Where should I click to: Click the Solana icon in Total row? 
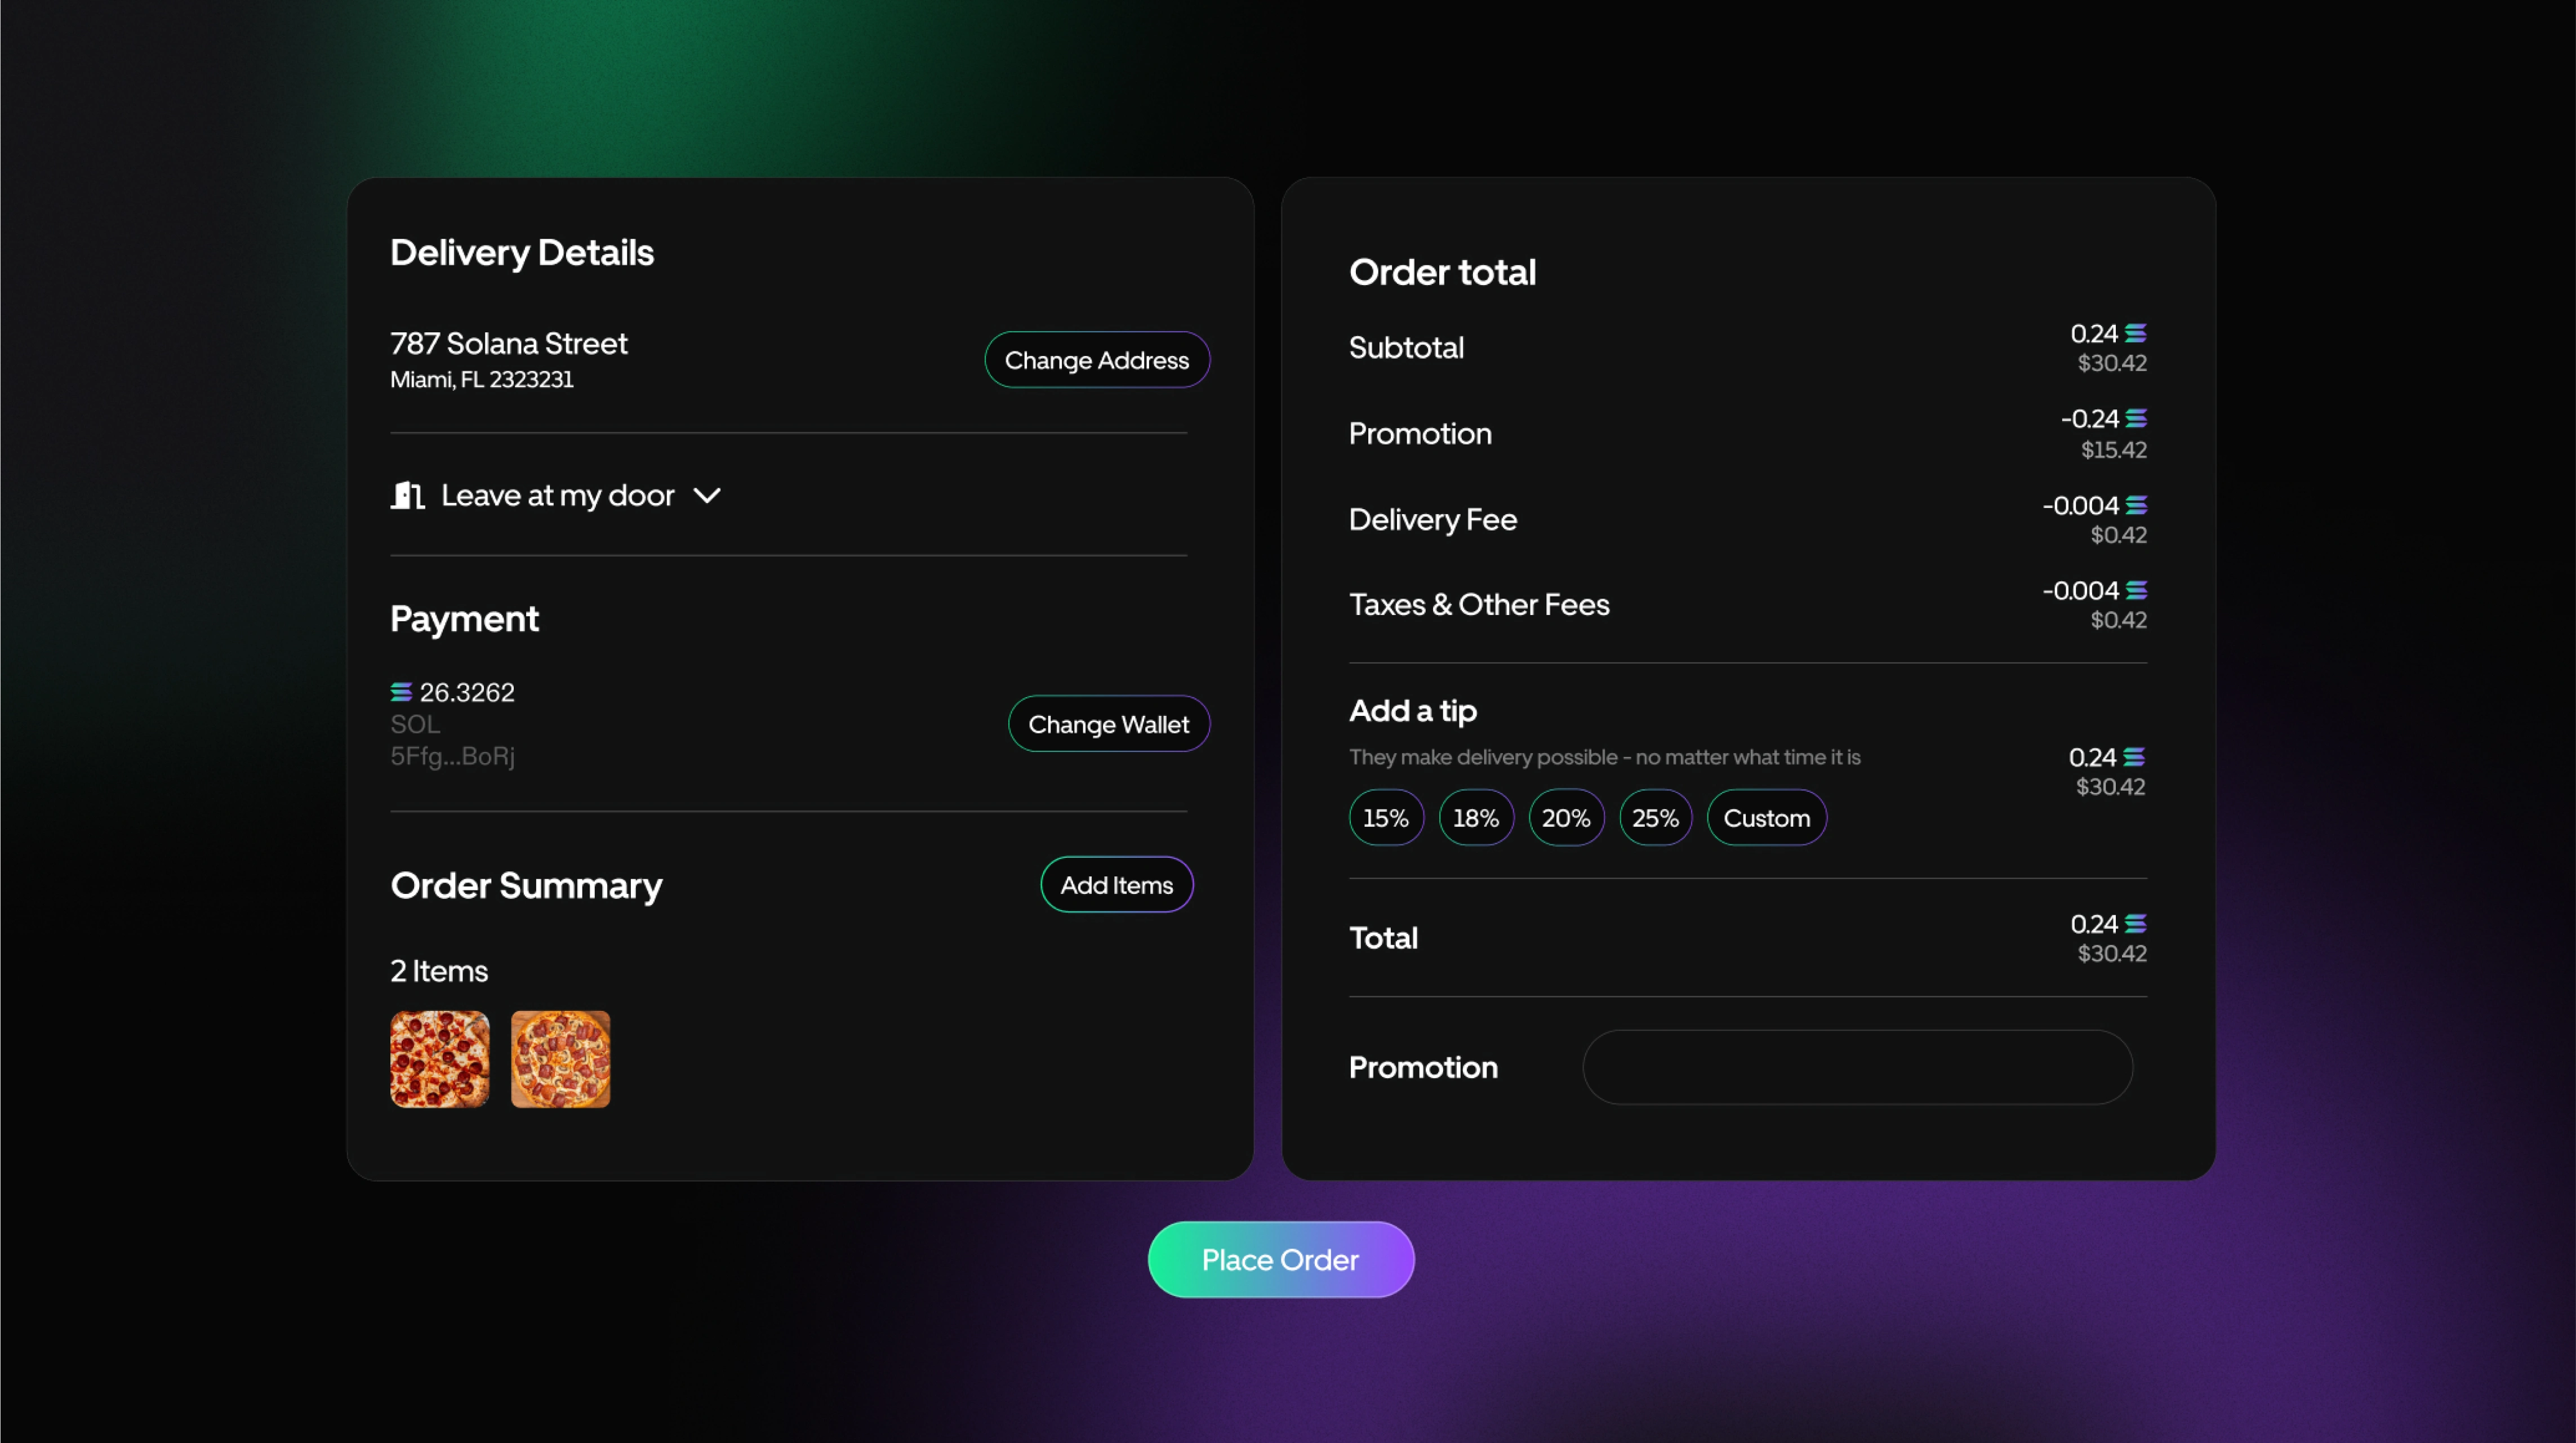tap(2135, 924)
